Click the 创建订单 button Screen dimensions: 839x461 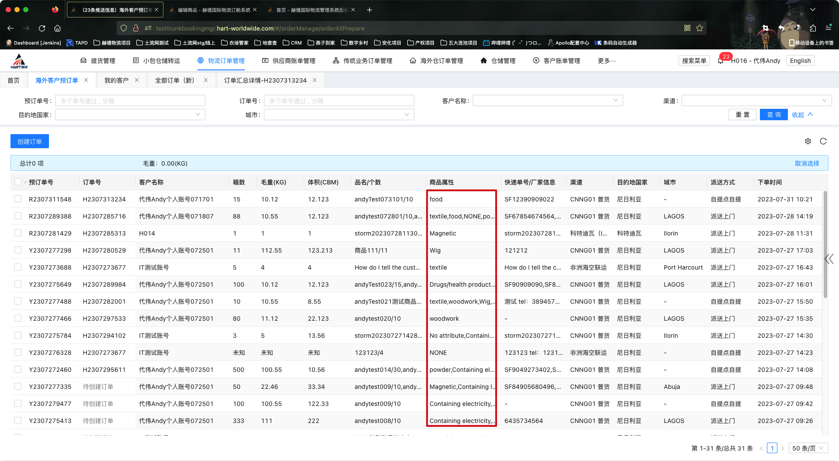coord(30,142)
